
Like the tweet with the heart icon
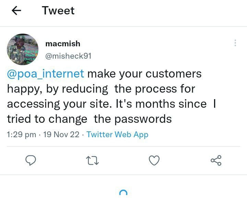click(x=154, y=160)
